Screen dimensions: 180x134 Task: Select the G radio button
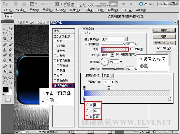pos(87,111)
